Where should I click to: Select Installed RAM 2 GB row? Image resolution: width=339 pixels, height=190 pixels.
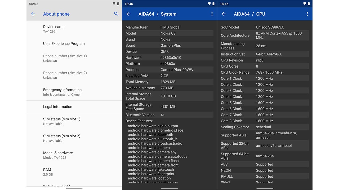tap(169, 76)
